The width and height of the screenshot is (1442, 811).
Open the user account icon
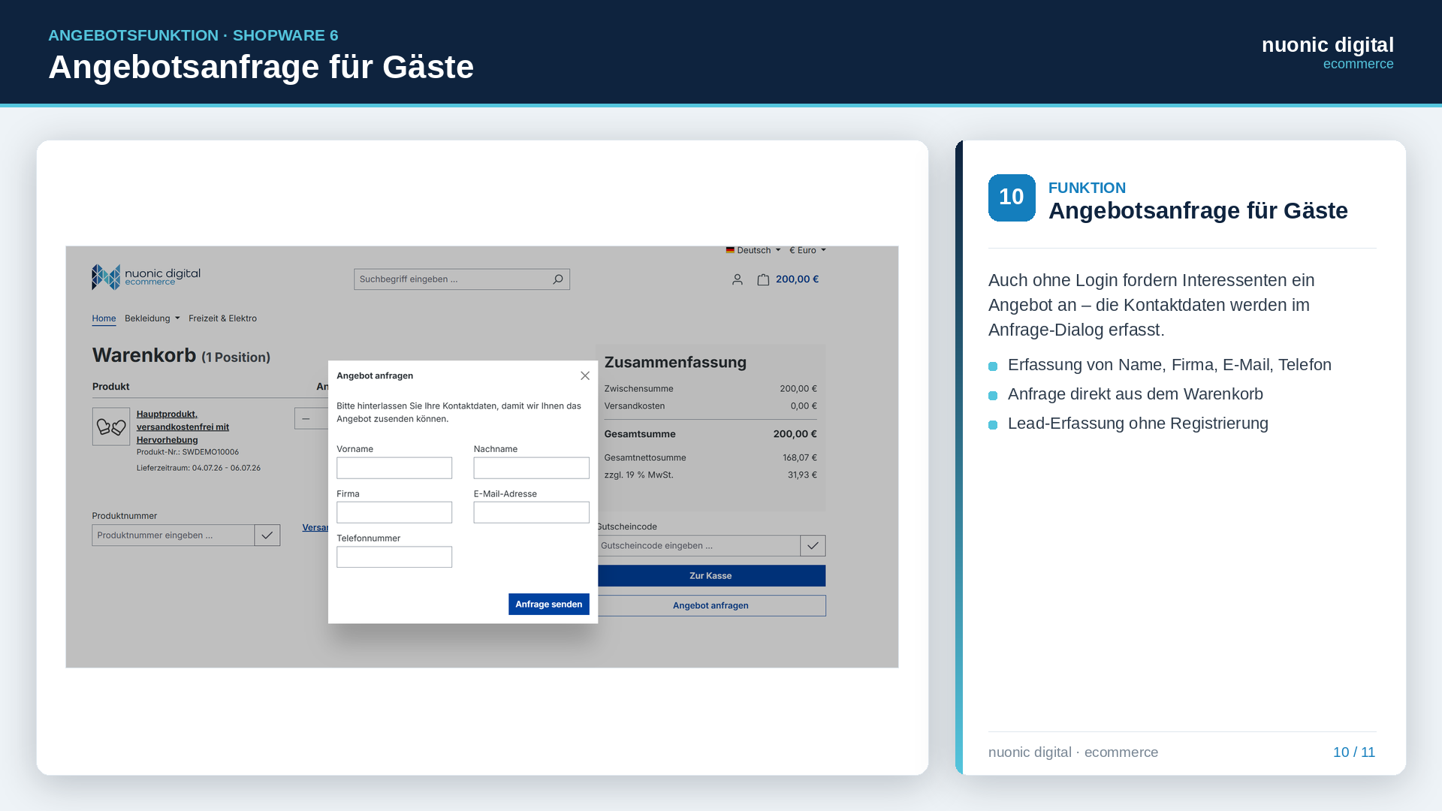click(x=738, y=279)
